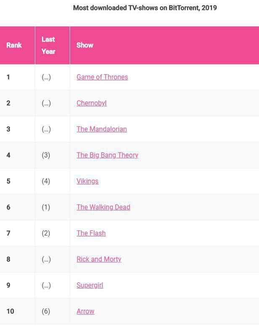The width and height of the screenshot is (259, 327).
Task: Click the table title about BitTorrent 2019
Action: (145, 8)
